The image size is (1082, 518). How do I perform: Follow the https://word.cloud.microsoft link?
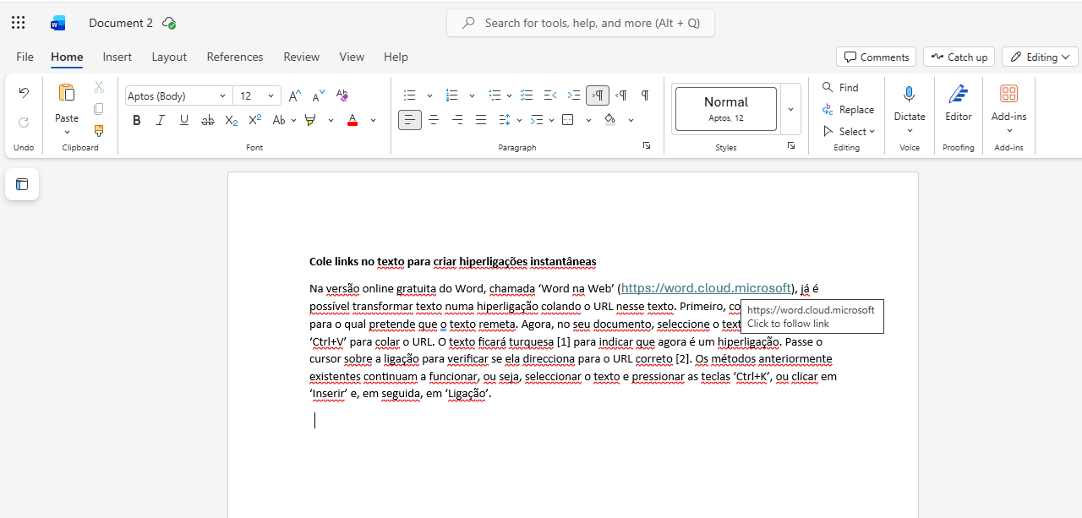point(706,288)
